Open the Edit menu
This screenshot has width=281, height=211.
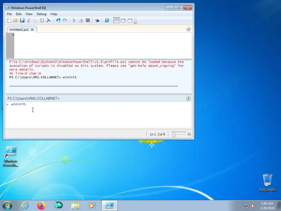[x=19, y=14]
